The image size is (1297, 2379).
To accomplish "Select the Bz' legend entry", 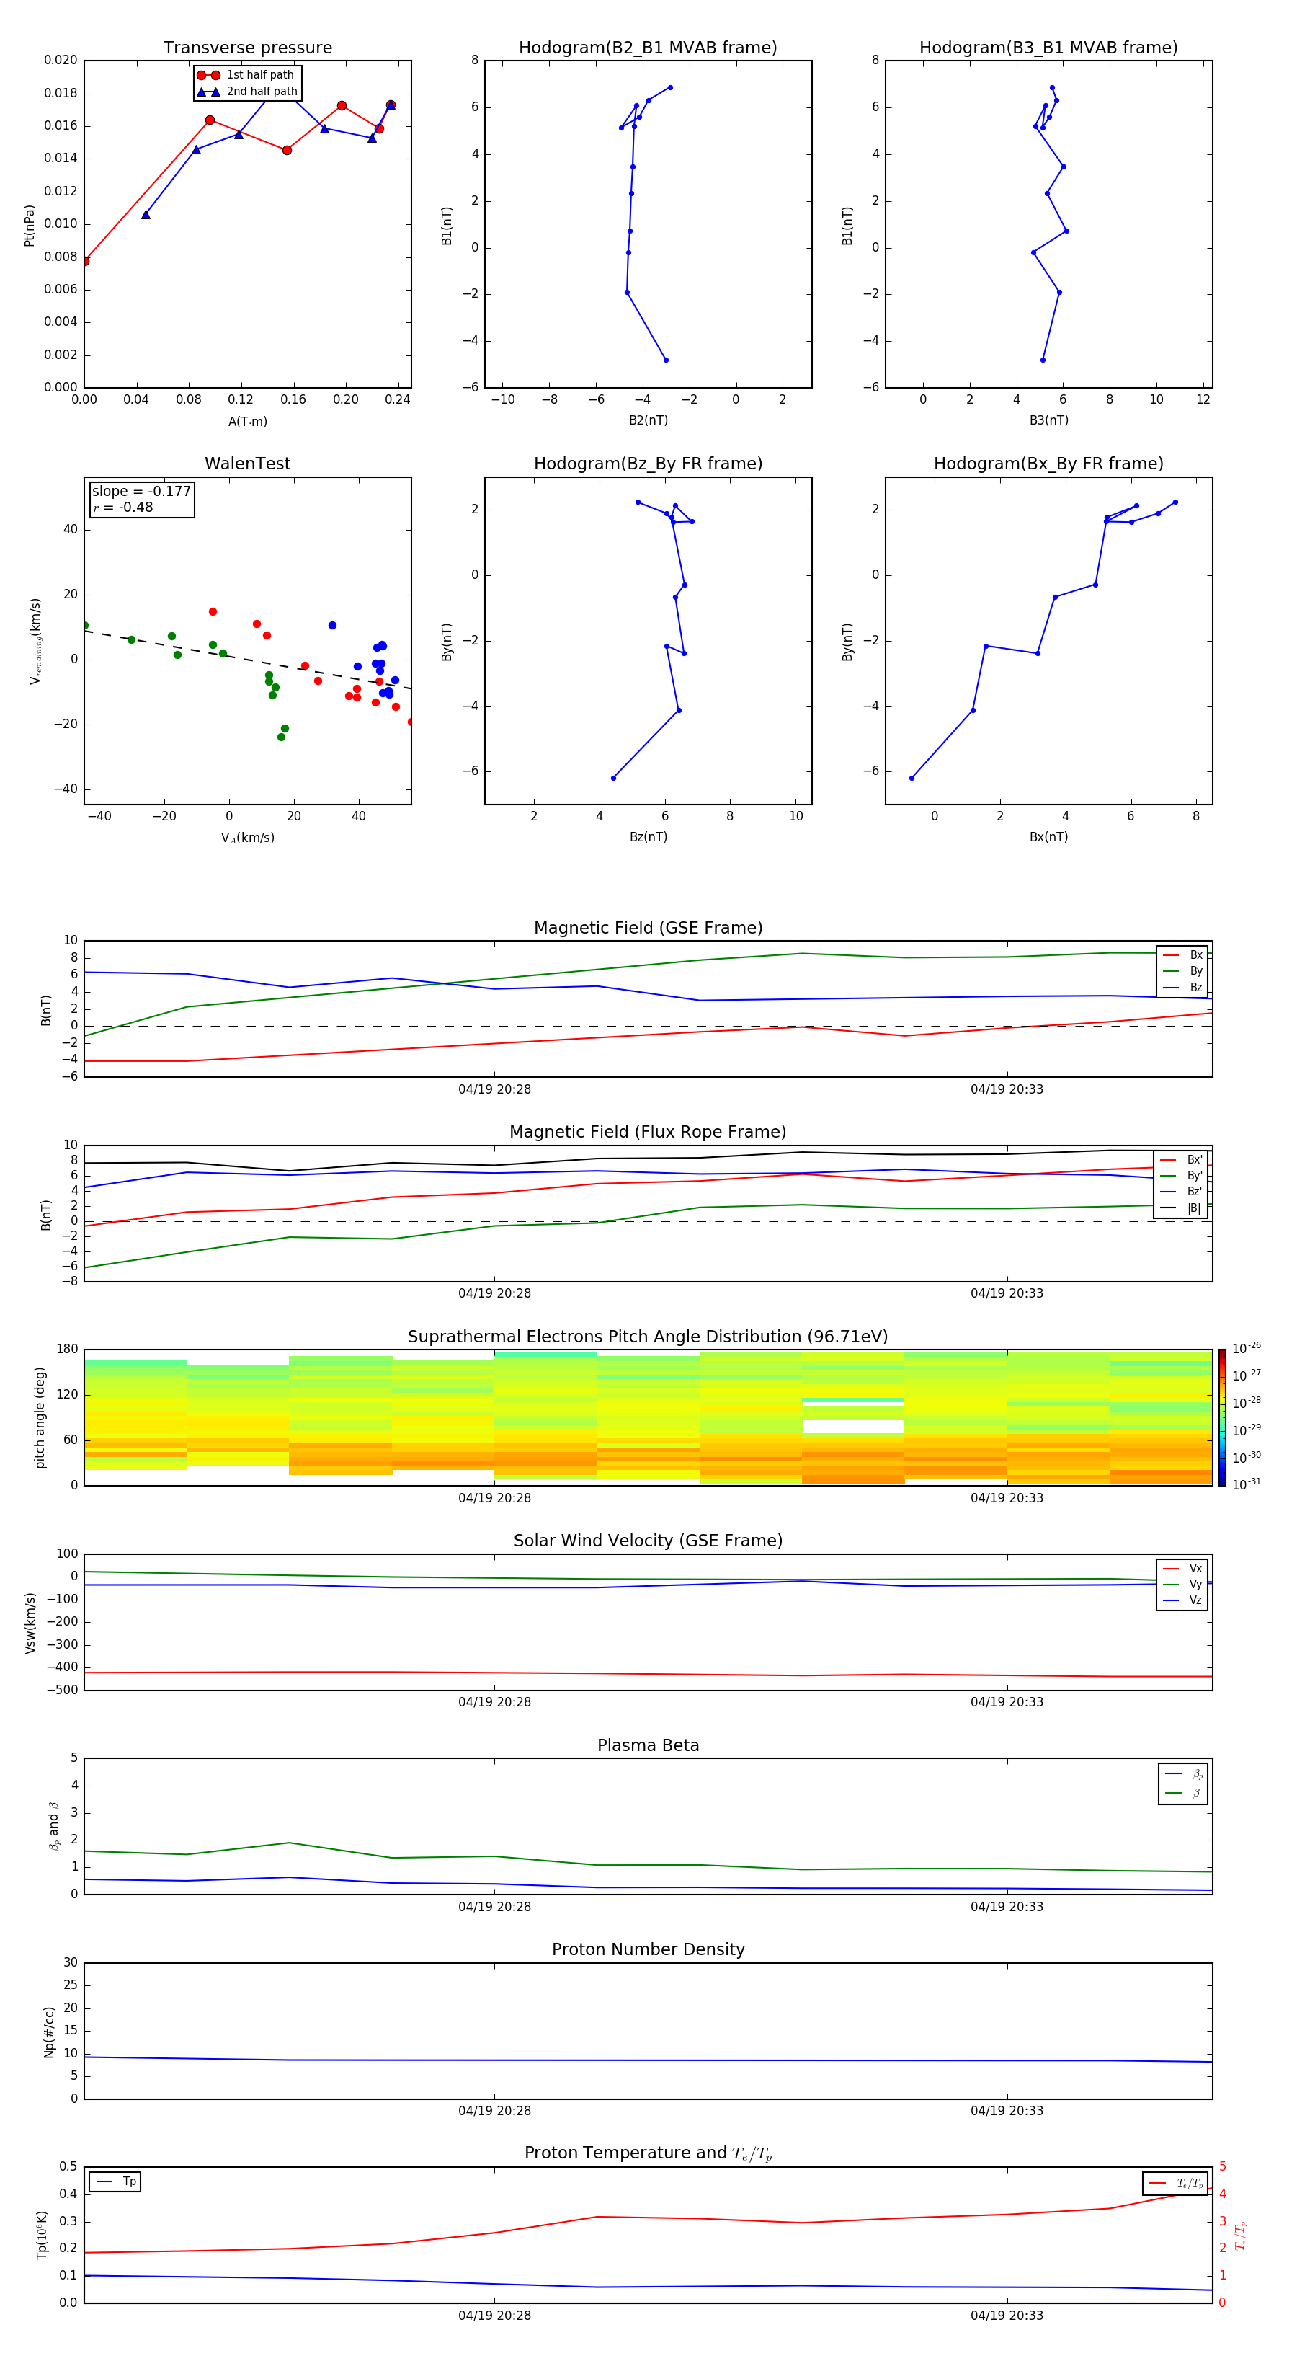I will pyautogui.click(x=1182, y=1192).
